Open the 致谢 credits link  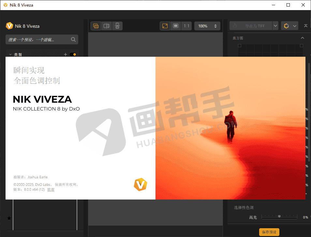tap(51, 190)
